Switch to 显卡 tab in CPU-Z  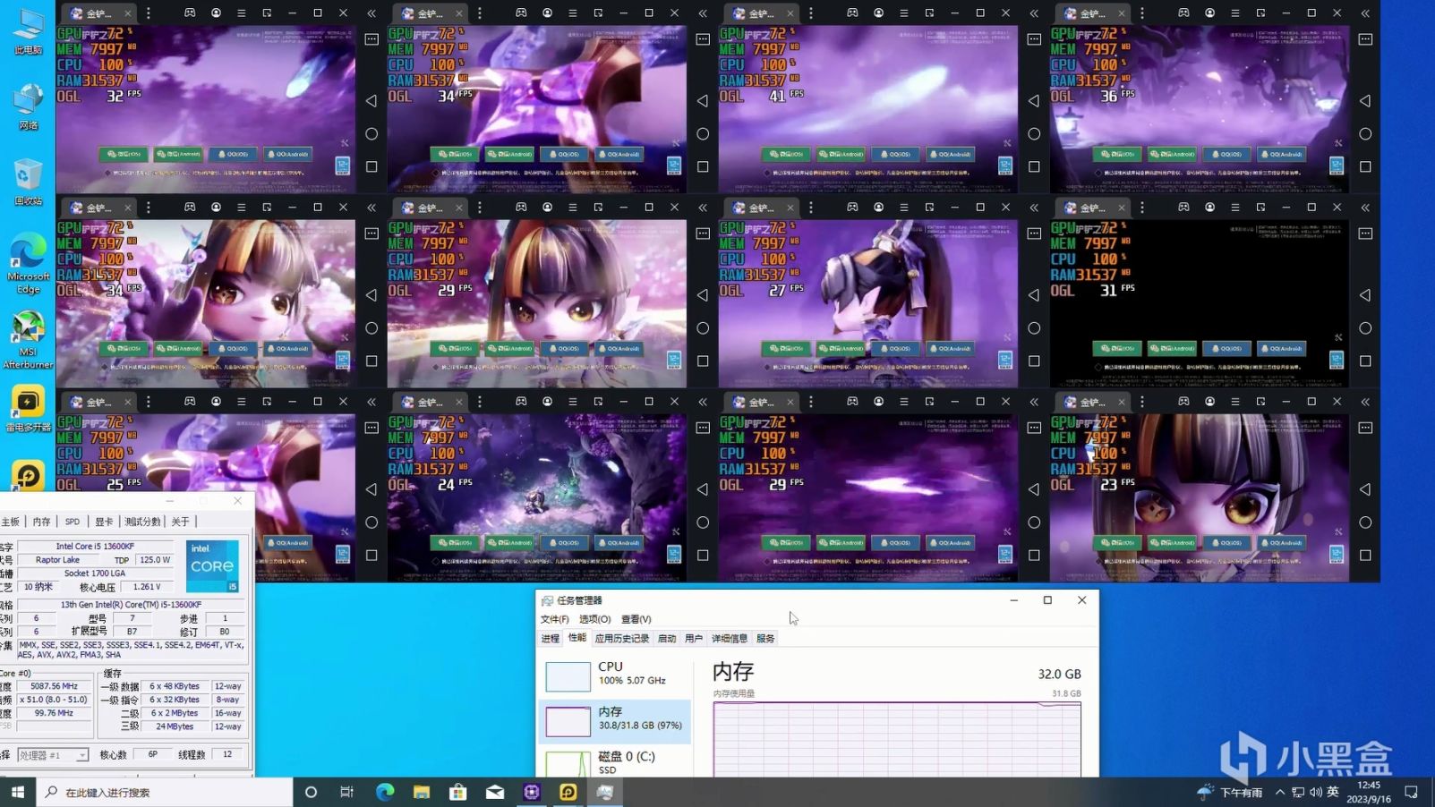coord(104,522)
